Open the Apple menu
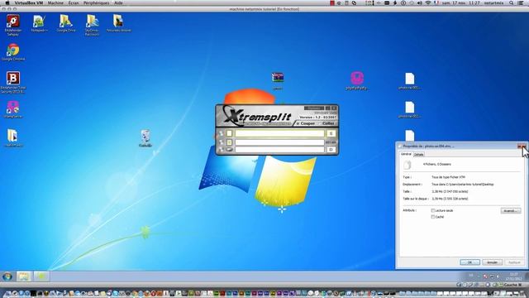The image size is (529, 298). point(7,2)
